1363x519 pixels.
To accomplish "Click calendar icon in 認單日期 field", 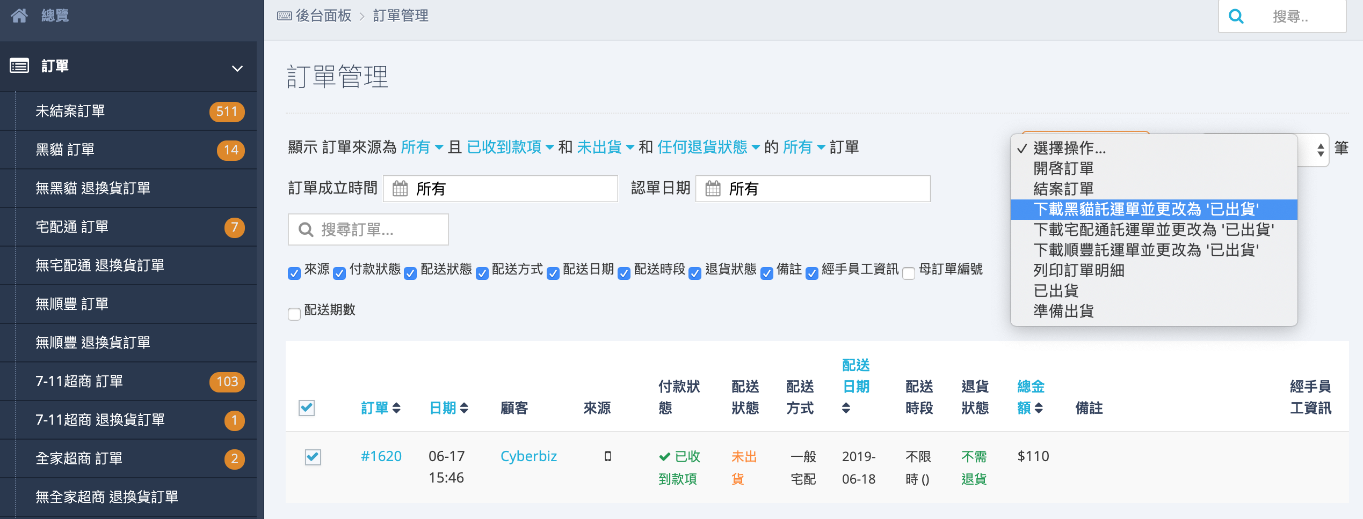I will pyautogui.click(x=713, y=189).
